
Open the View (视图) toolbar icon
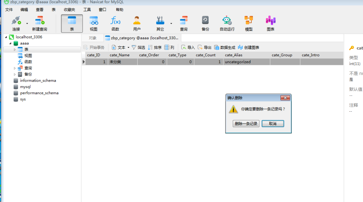(x=93, y=24)
